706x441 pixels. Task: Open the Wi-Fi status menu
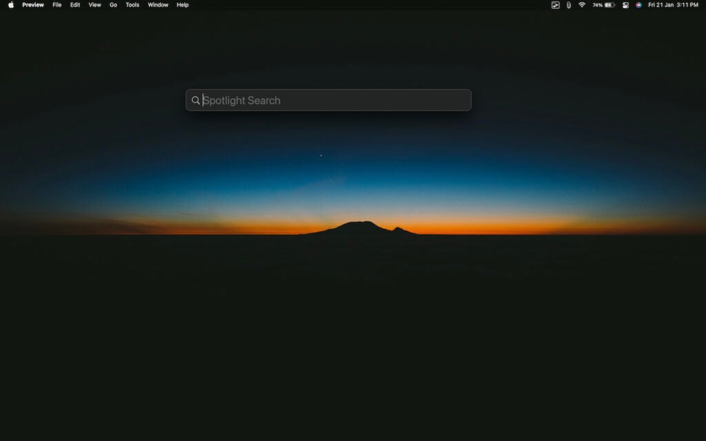point(582,5)
